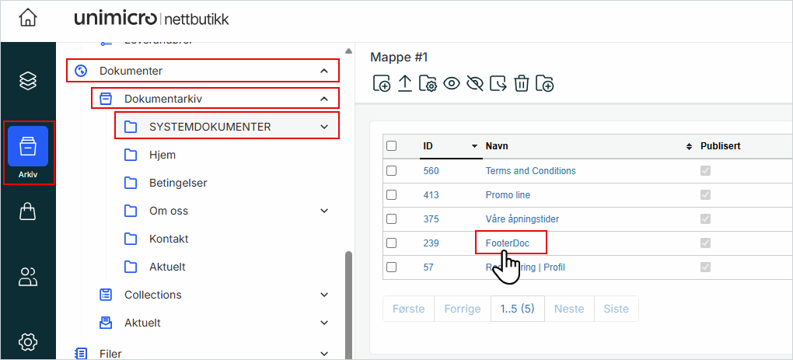Select the Kontakt folder in tree

169,239
